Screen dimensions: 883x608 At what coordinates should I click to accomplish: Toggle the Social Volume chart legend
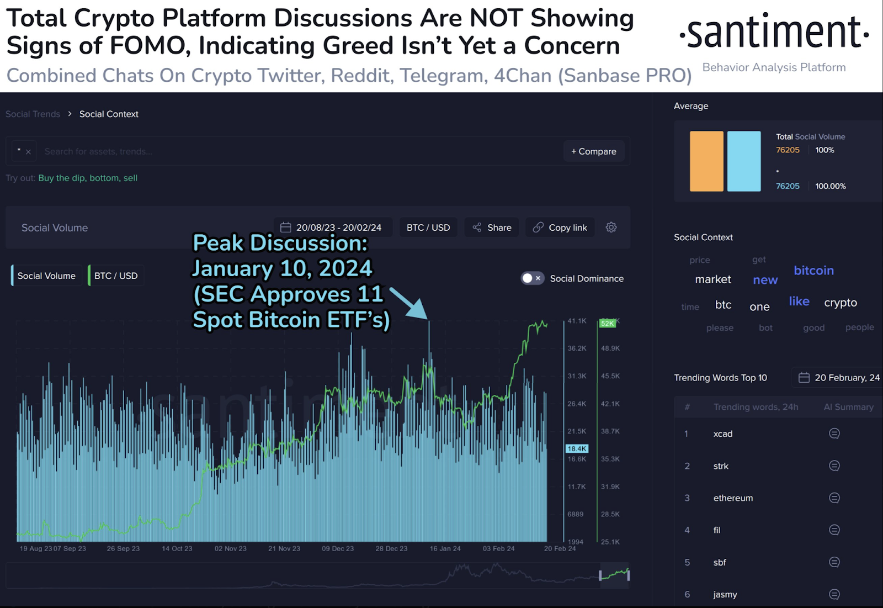point(46,276)
